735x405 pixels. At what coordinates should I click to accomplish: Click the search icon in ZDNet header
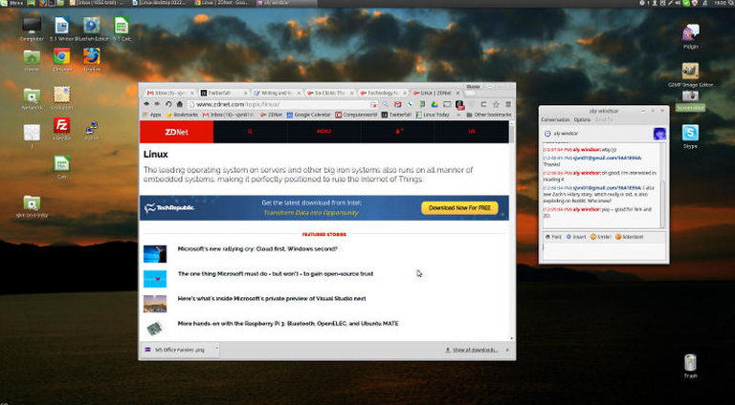point(250,132)
